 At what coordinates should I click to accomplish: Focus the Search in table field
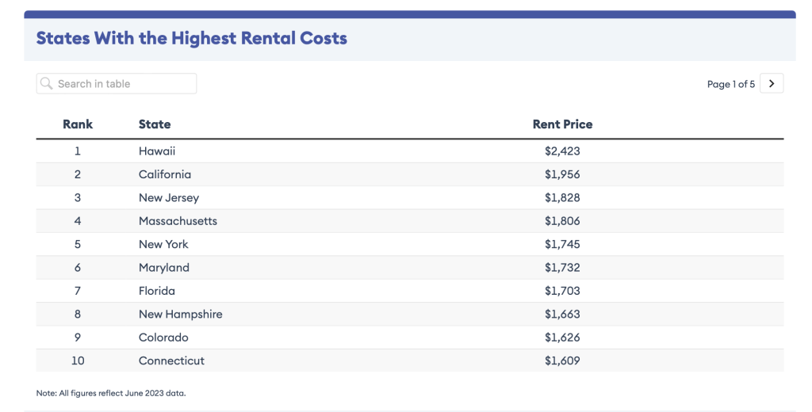click(123, 84)
